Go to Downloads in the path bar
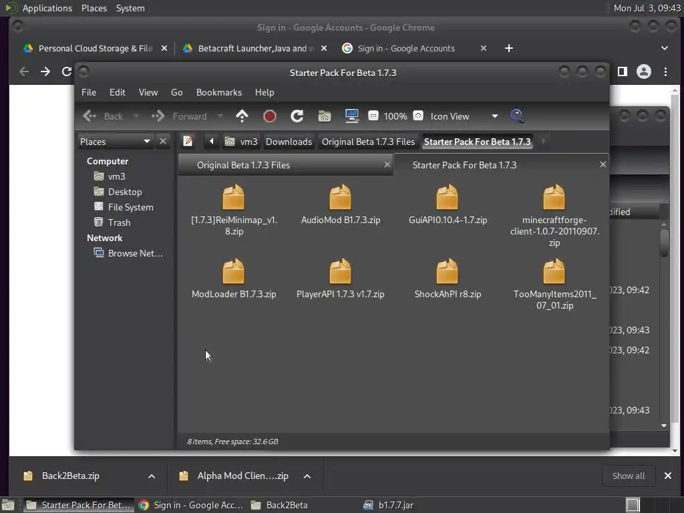 [289, 142]
